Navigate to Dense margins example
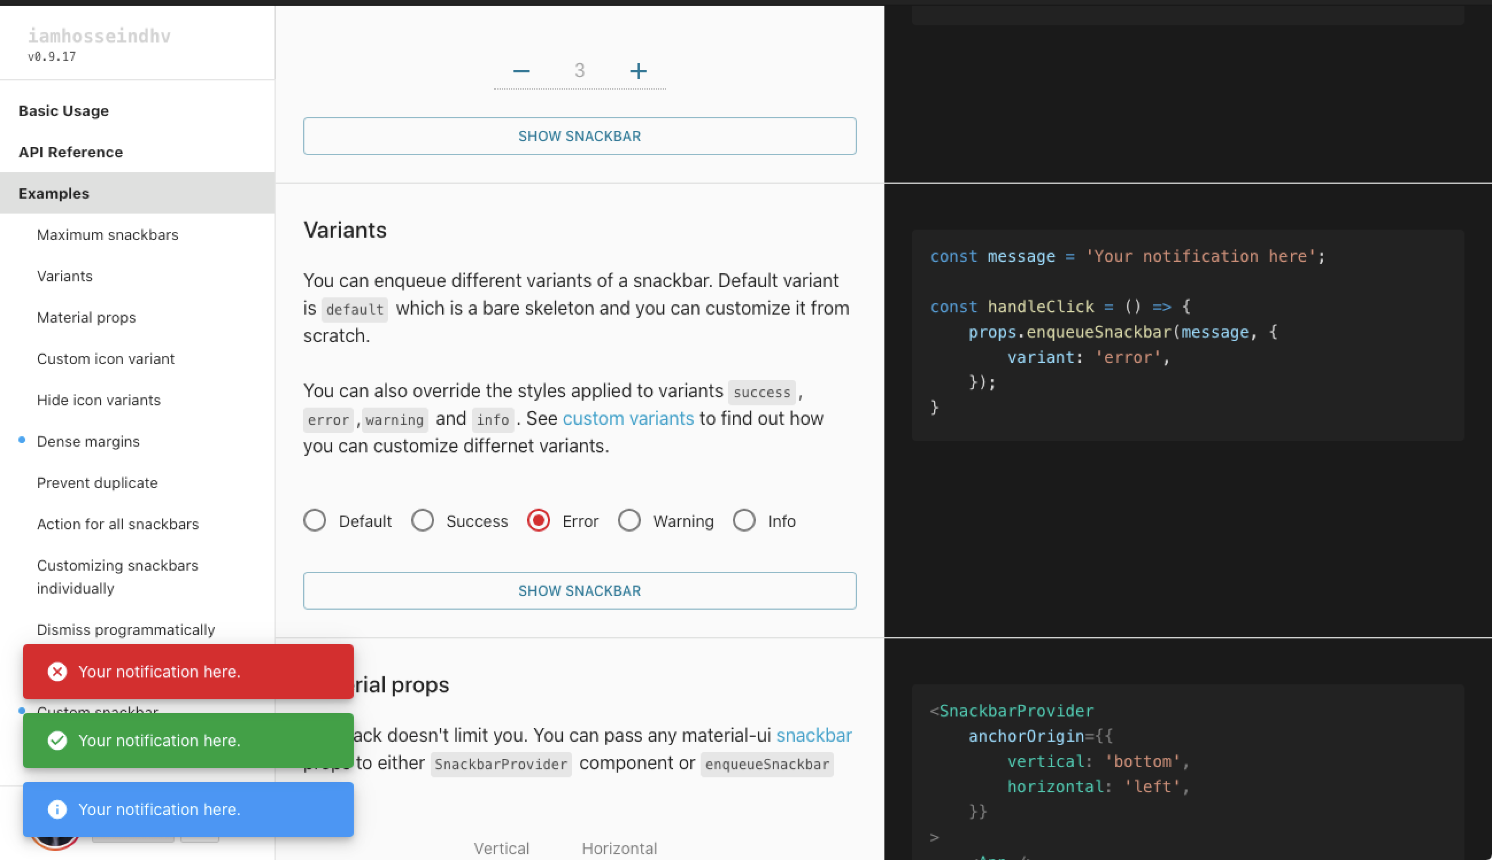This screenshot has height=860, width=1492. coord(88,442)
